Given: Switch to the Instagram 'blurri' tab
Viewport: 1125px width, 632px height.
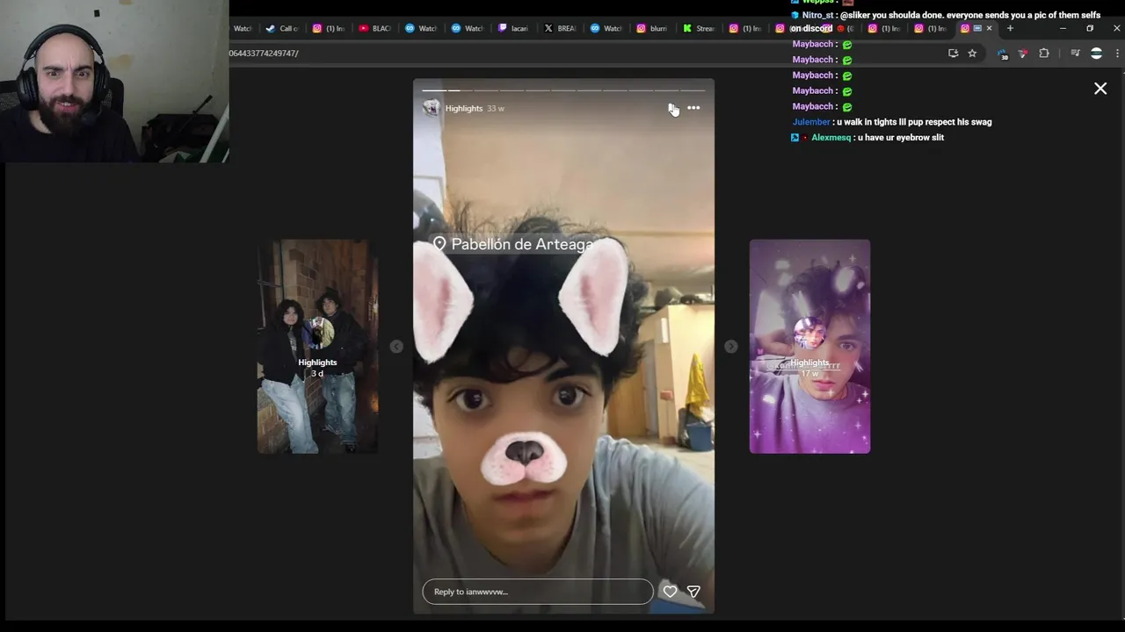Looking at the screenshot, I should coord(652,28).
